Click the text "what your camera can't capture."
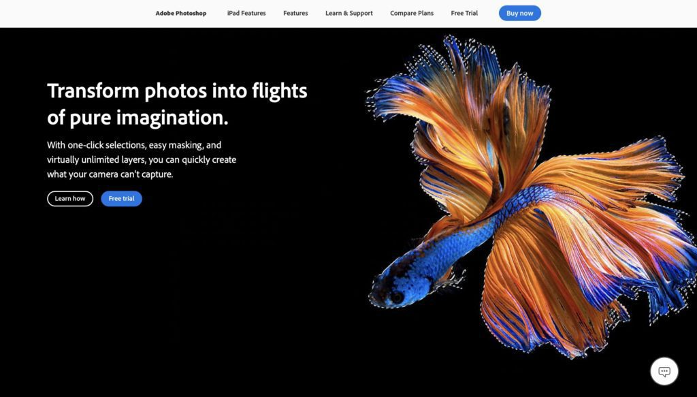Image resolution: width=697 pixels, height=397 pixels. coord(110,174)
